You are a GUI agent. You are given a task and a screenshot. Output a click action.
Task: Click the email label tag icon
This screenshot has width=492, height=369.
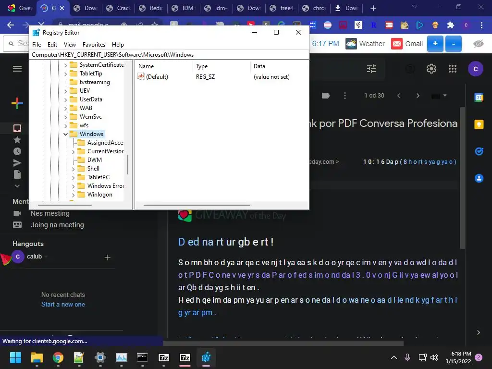coord(326,96)
